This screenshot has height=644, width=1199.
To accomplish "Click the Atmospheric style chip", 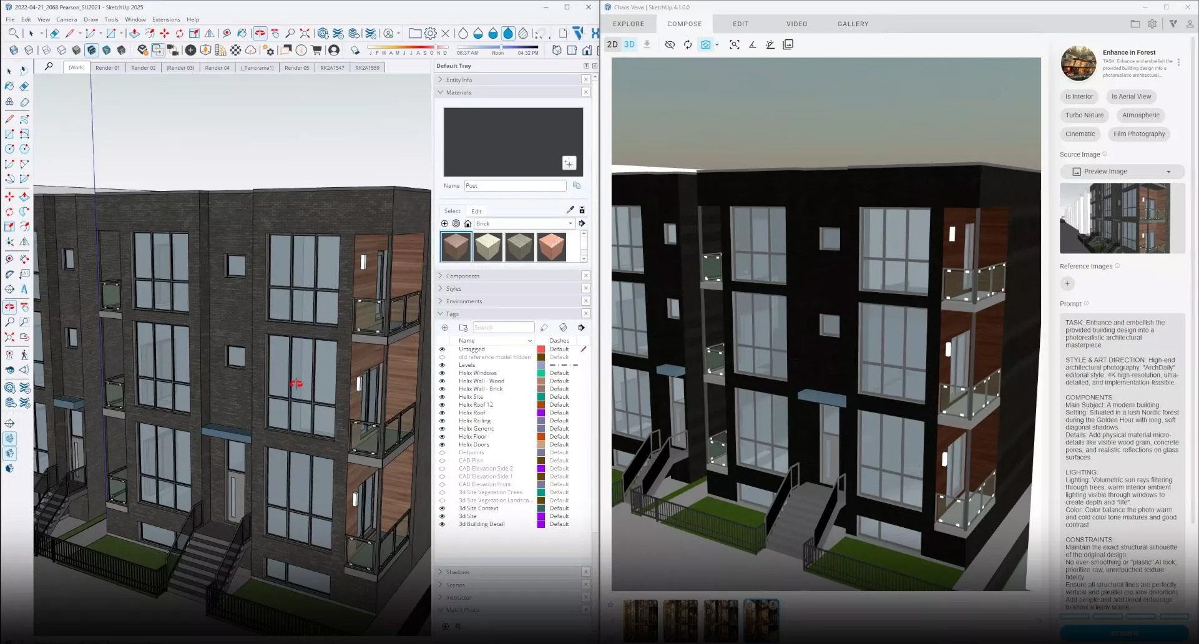I will click(1140, 115).
